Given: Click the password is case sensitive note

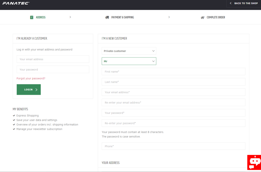Looking at the screenshot, I should (x=121, y=136).
